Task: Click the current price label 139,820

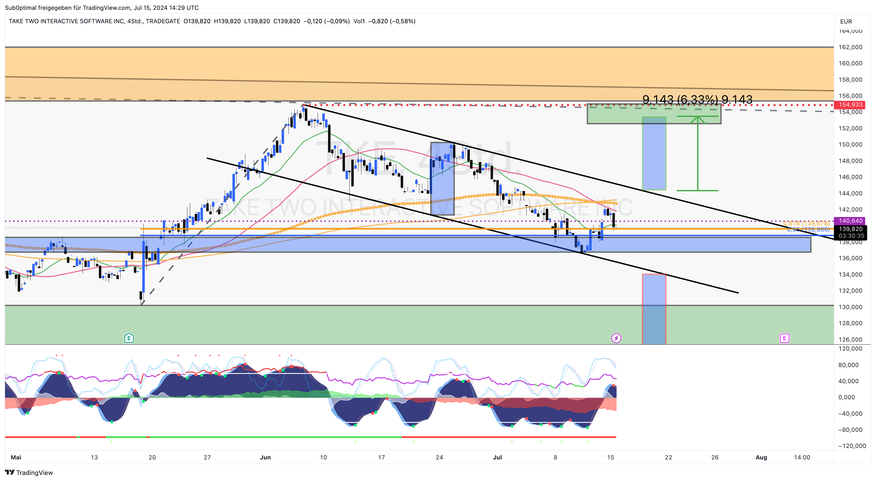Action: point(850,229)
